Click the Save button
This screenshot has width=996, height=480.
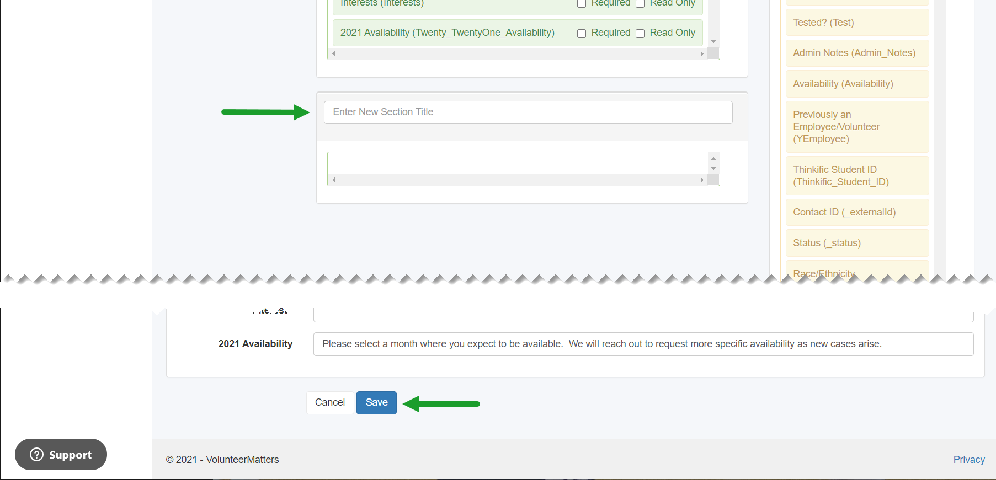coord(376,402)
